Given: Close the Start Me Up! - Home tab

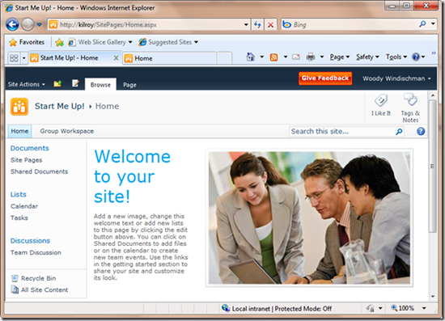Looking at the screenshot, I should pyautogui.click(x=116, y=58).
